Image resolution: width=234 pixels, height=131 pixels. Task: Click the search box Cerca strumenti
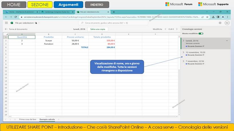(x=113, y=23)
